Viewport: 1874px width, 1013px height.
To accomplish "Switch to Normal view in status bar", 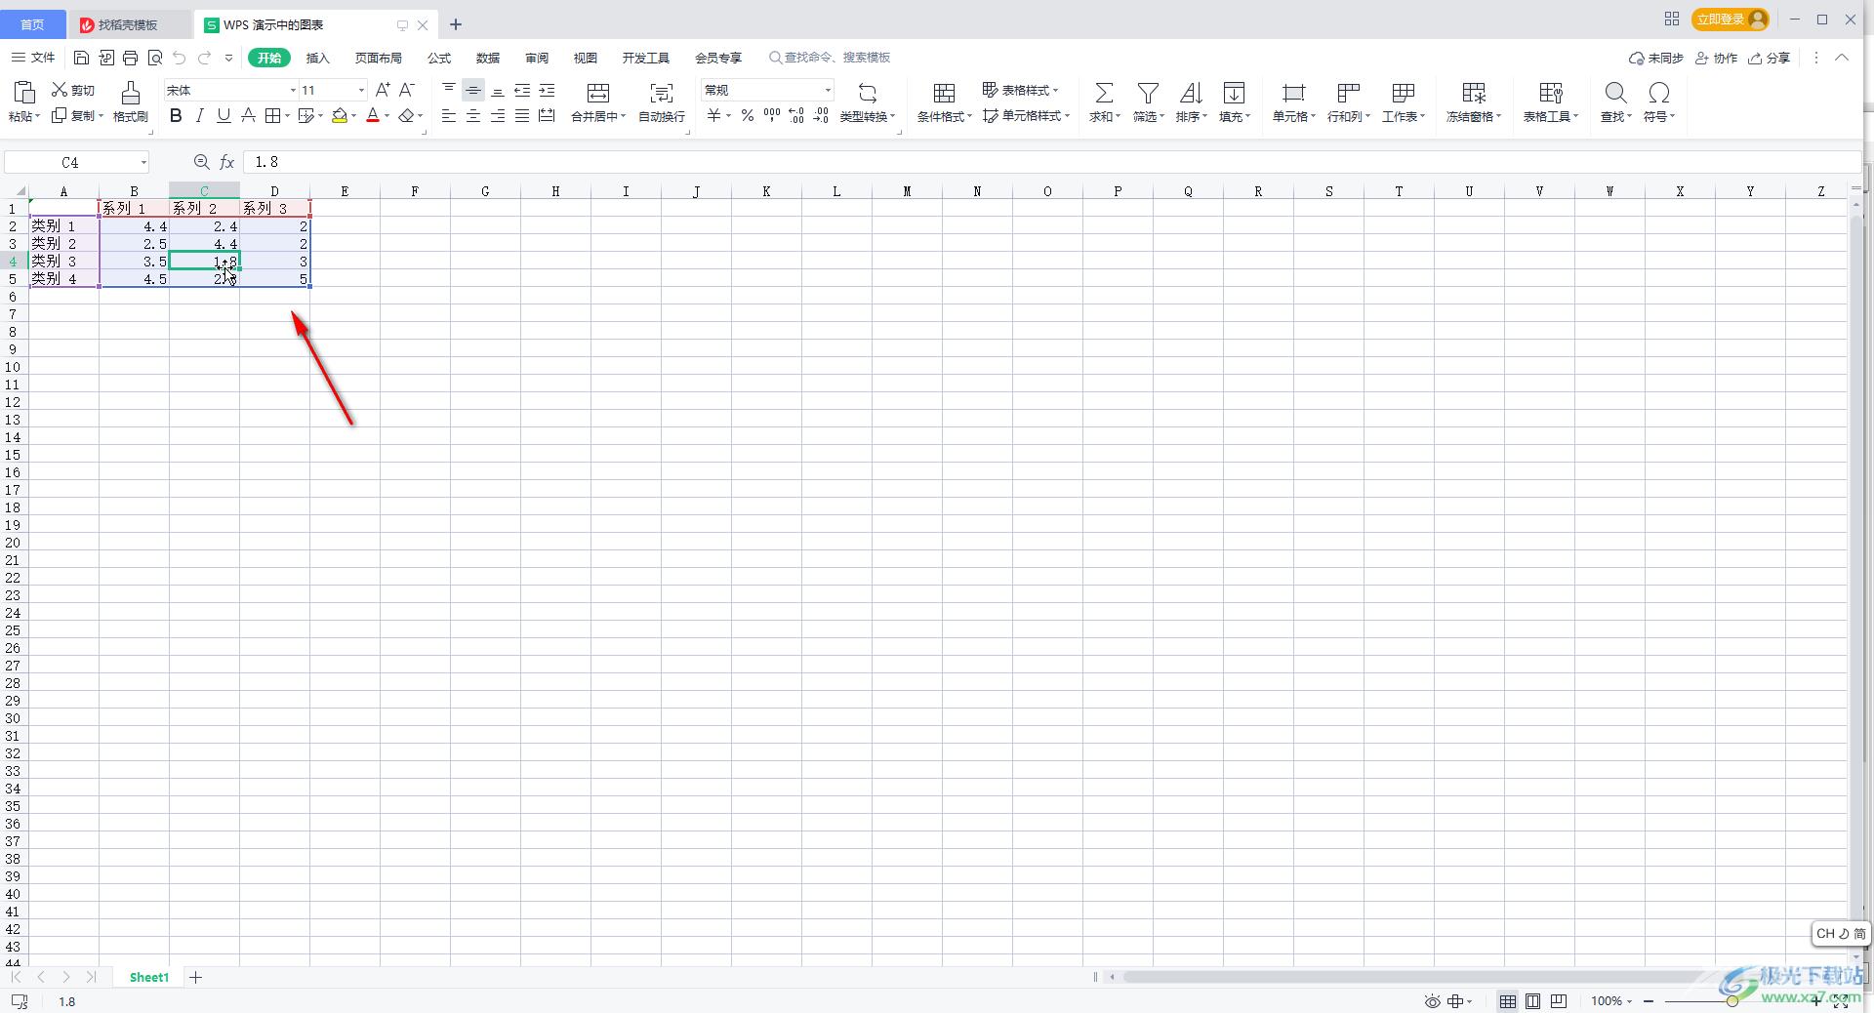I will pyautogui.click(x=1508, y=1001).
